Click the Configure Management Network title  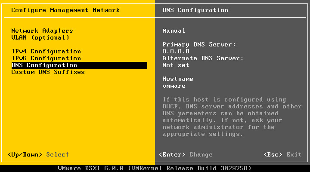click(65, 10)
